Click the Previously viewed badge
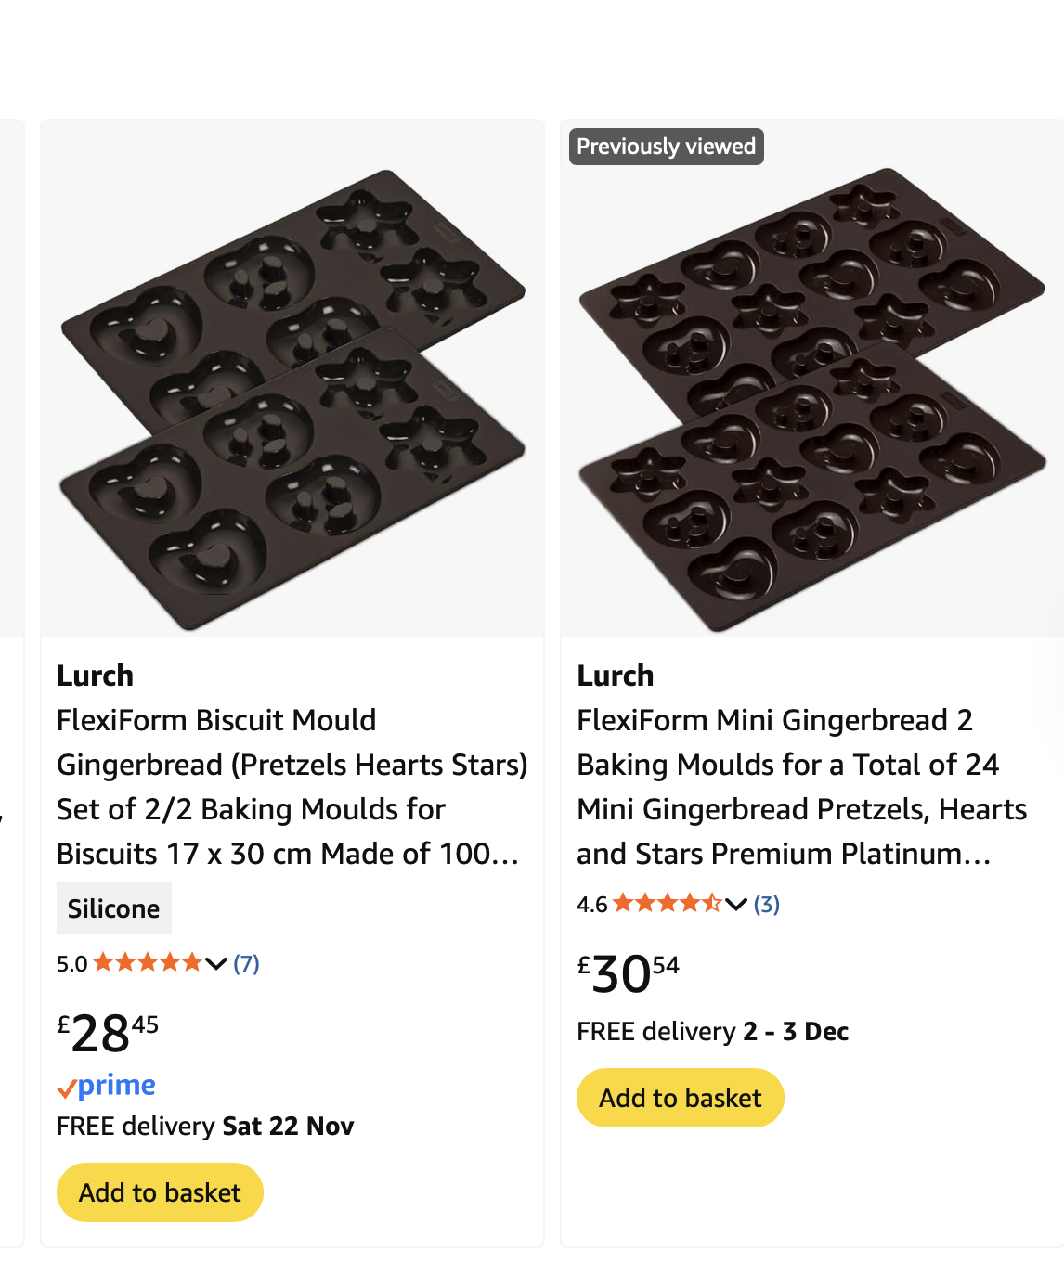 [666, 147]
